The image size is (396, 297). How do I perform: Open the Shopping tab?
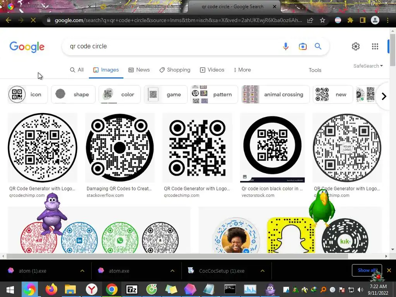[x=175, y=70]
